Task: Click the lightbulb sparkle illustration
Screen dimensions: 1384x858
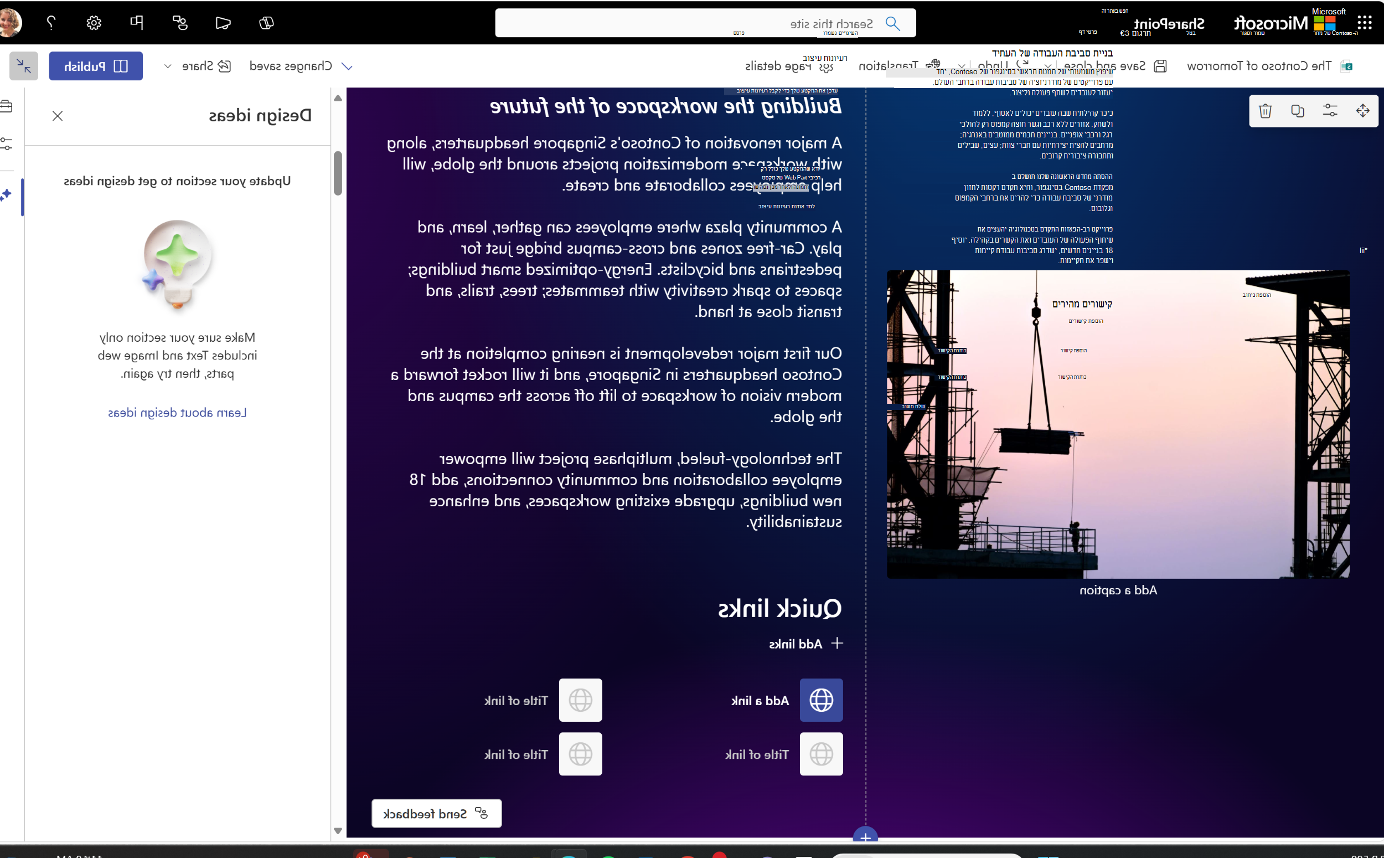Action: pyautogui.click(x=177, y=265)
